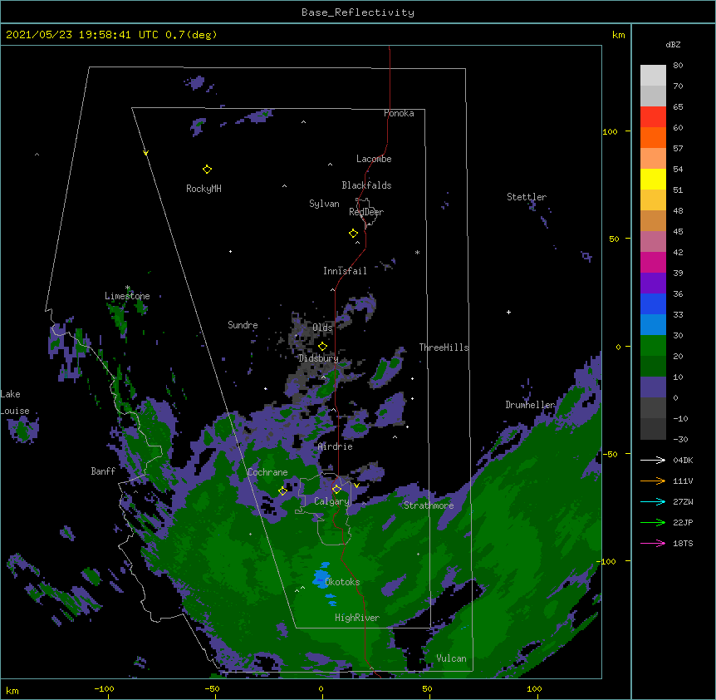Click the Calgary city label

click(x=331, y=501)
